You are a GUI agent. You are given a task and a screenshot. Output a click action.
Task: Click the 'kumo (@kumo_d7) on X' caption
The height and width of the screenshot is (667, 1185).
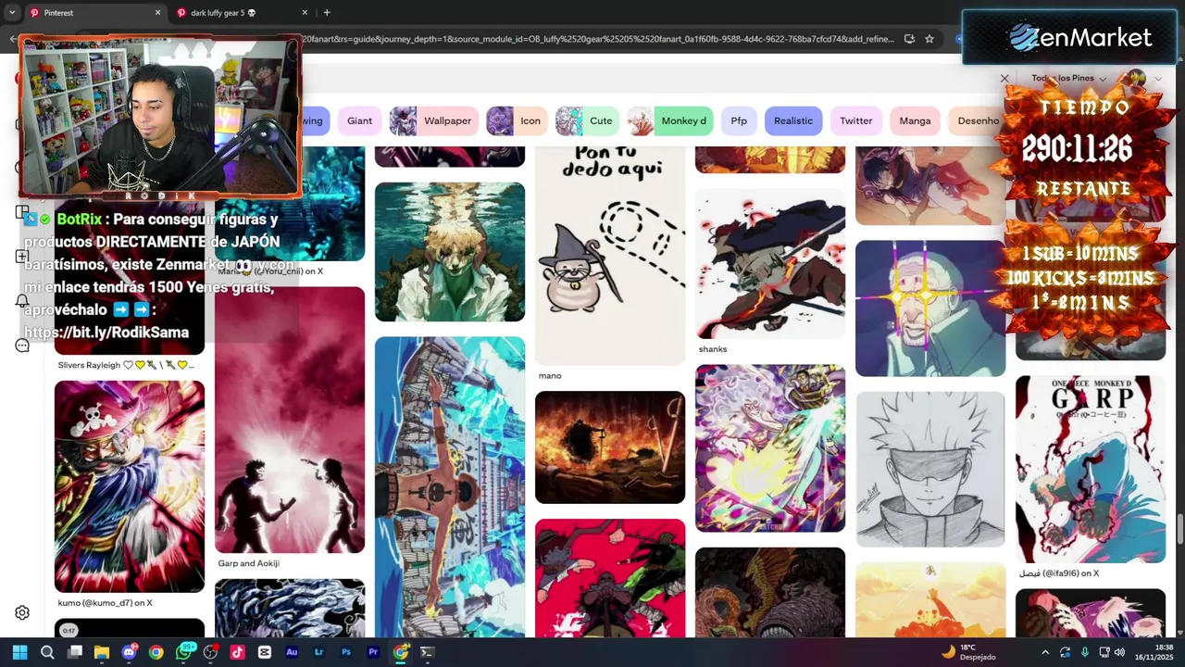click(x=105, y=603)
